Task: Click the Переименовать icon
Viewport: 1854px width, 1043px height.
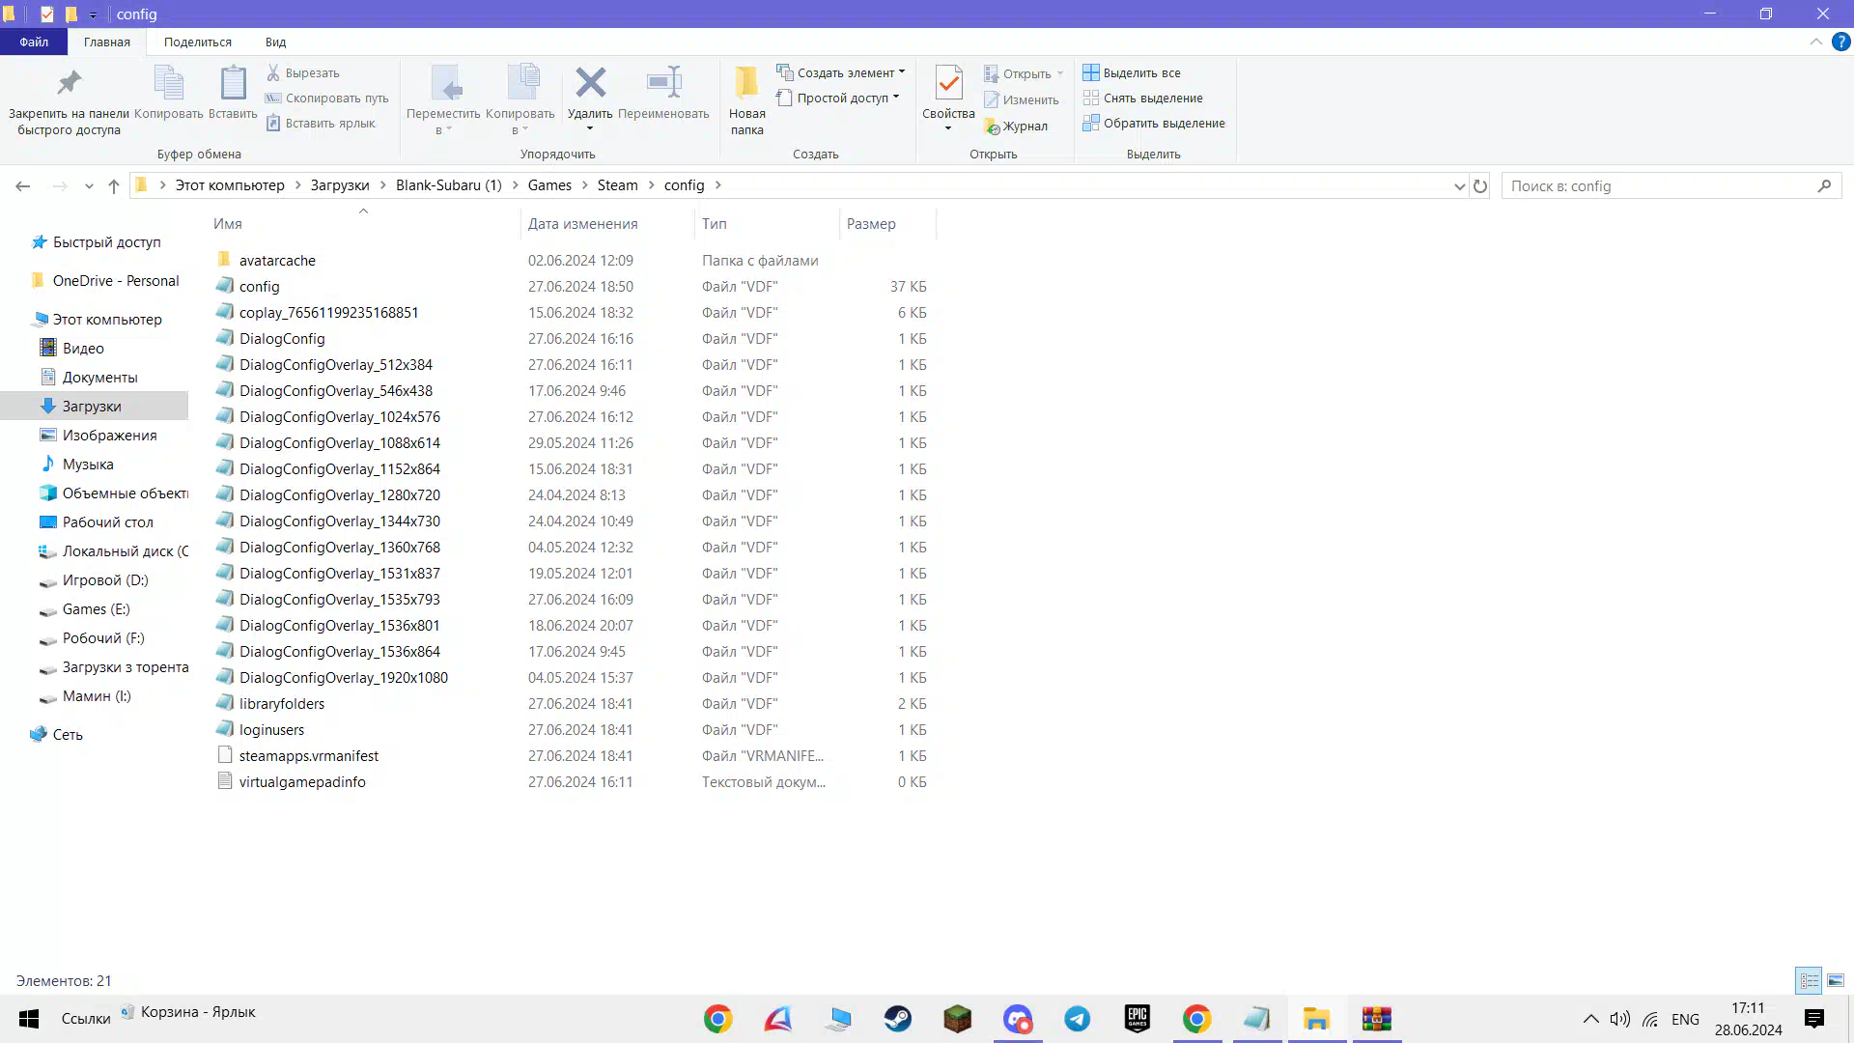Action: point(663,83)
